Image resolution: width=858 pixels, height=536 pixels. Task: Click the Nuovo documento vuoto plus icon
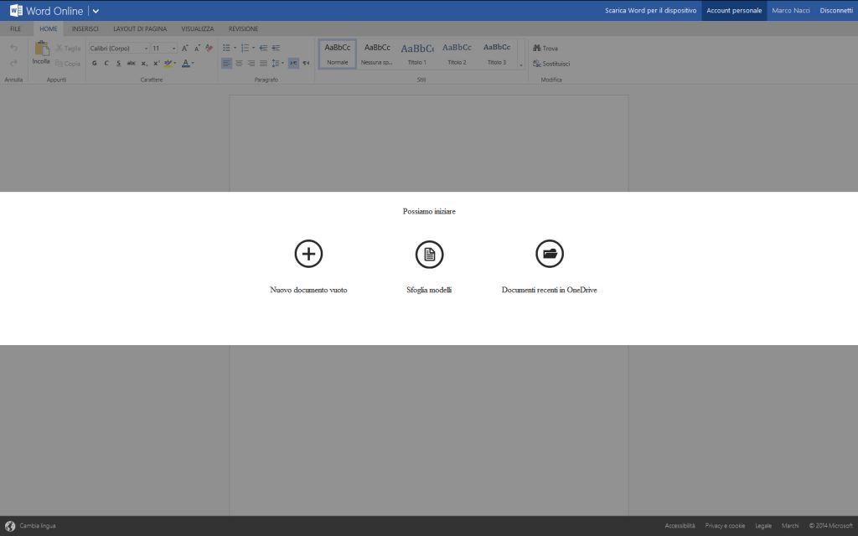tap(308, 254)
